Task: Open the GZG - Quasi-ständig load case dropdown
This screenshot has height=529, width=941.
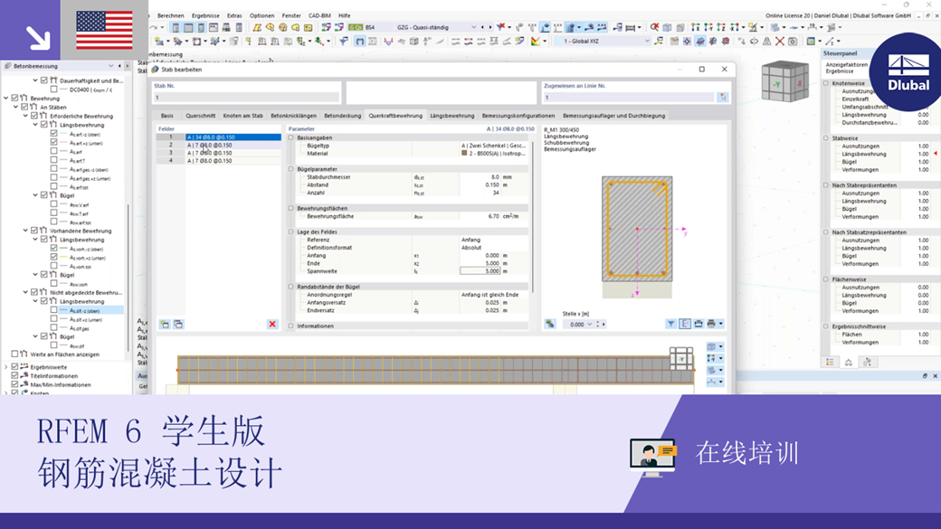Action: (473, 27)
